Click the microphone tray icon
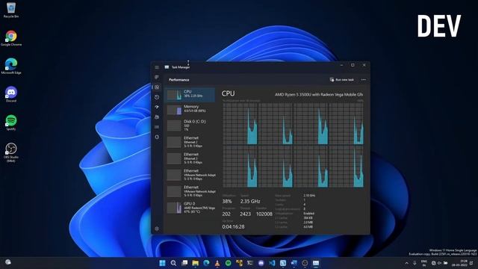 click(415, 263)
